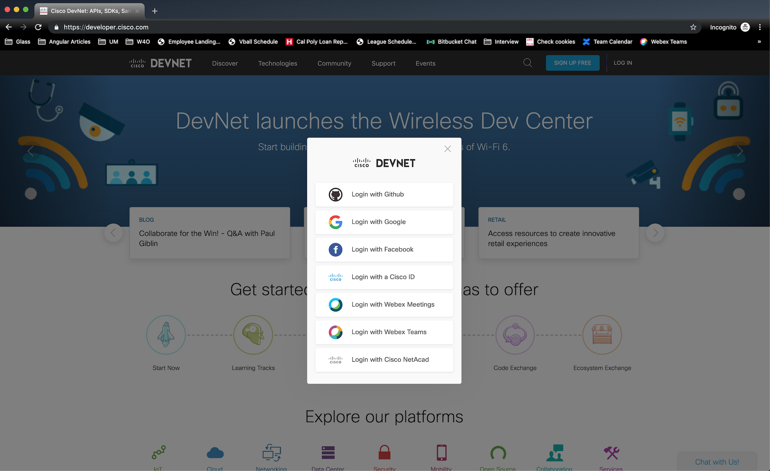Image resolution: width=770 pixels, height=471 pixels.
Task: Open the site search magnifier icon
Action: [x=528, y=63]
